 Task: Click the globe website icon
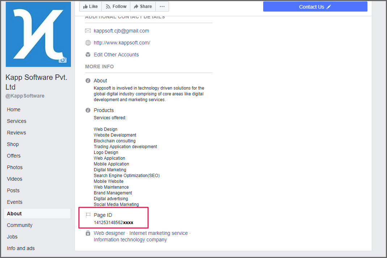[x=88, y=43]
